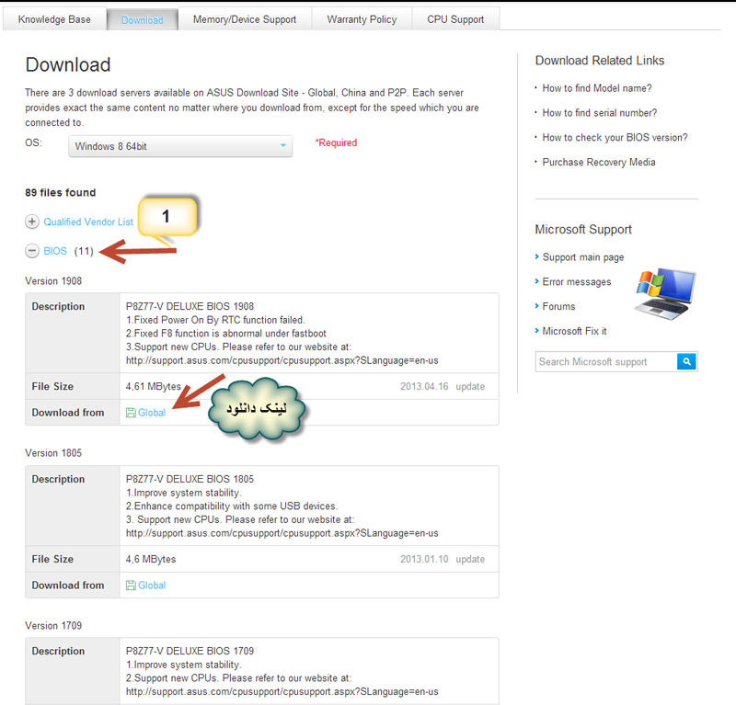
Task: Click the Windows laptop image
Action: [665, 294]
